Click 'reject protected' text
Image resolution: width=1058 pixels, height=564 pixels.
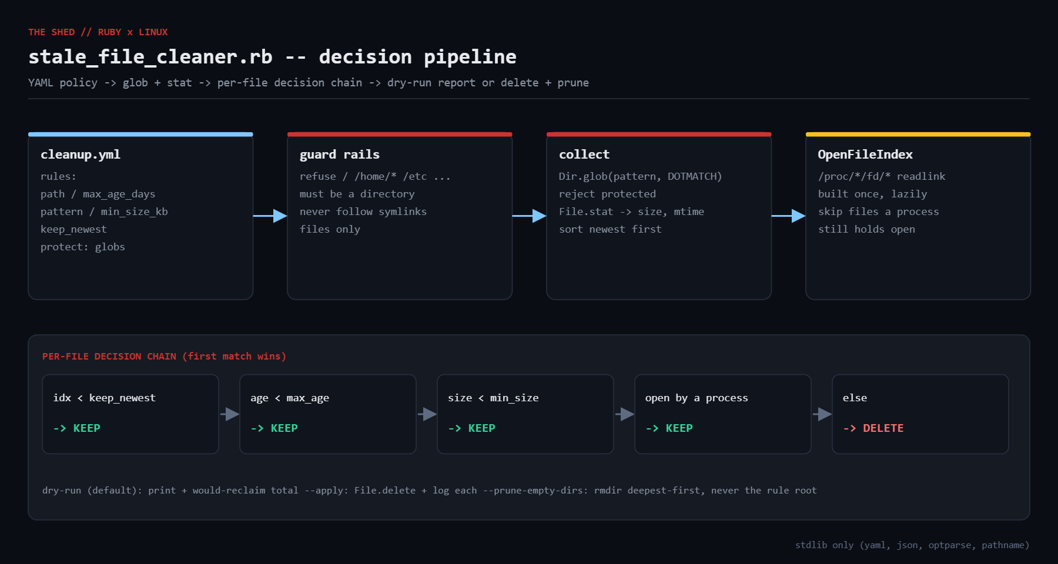607,194
